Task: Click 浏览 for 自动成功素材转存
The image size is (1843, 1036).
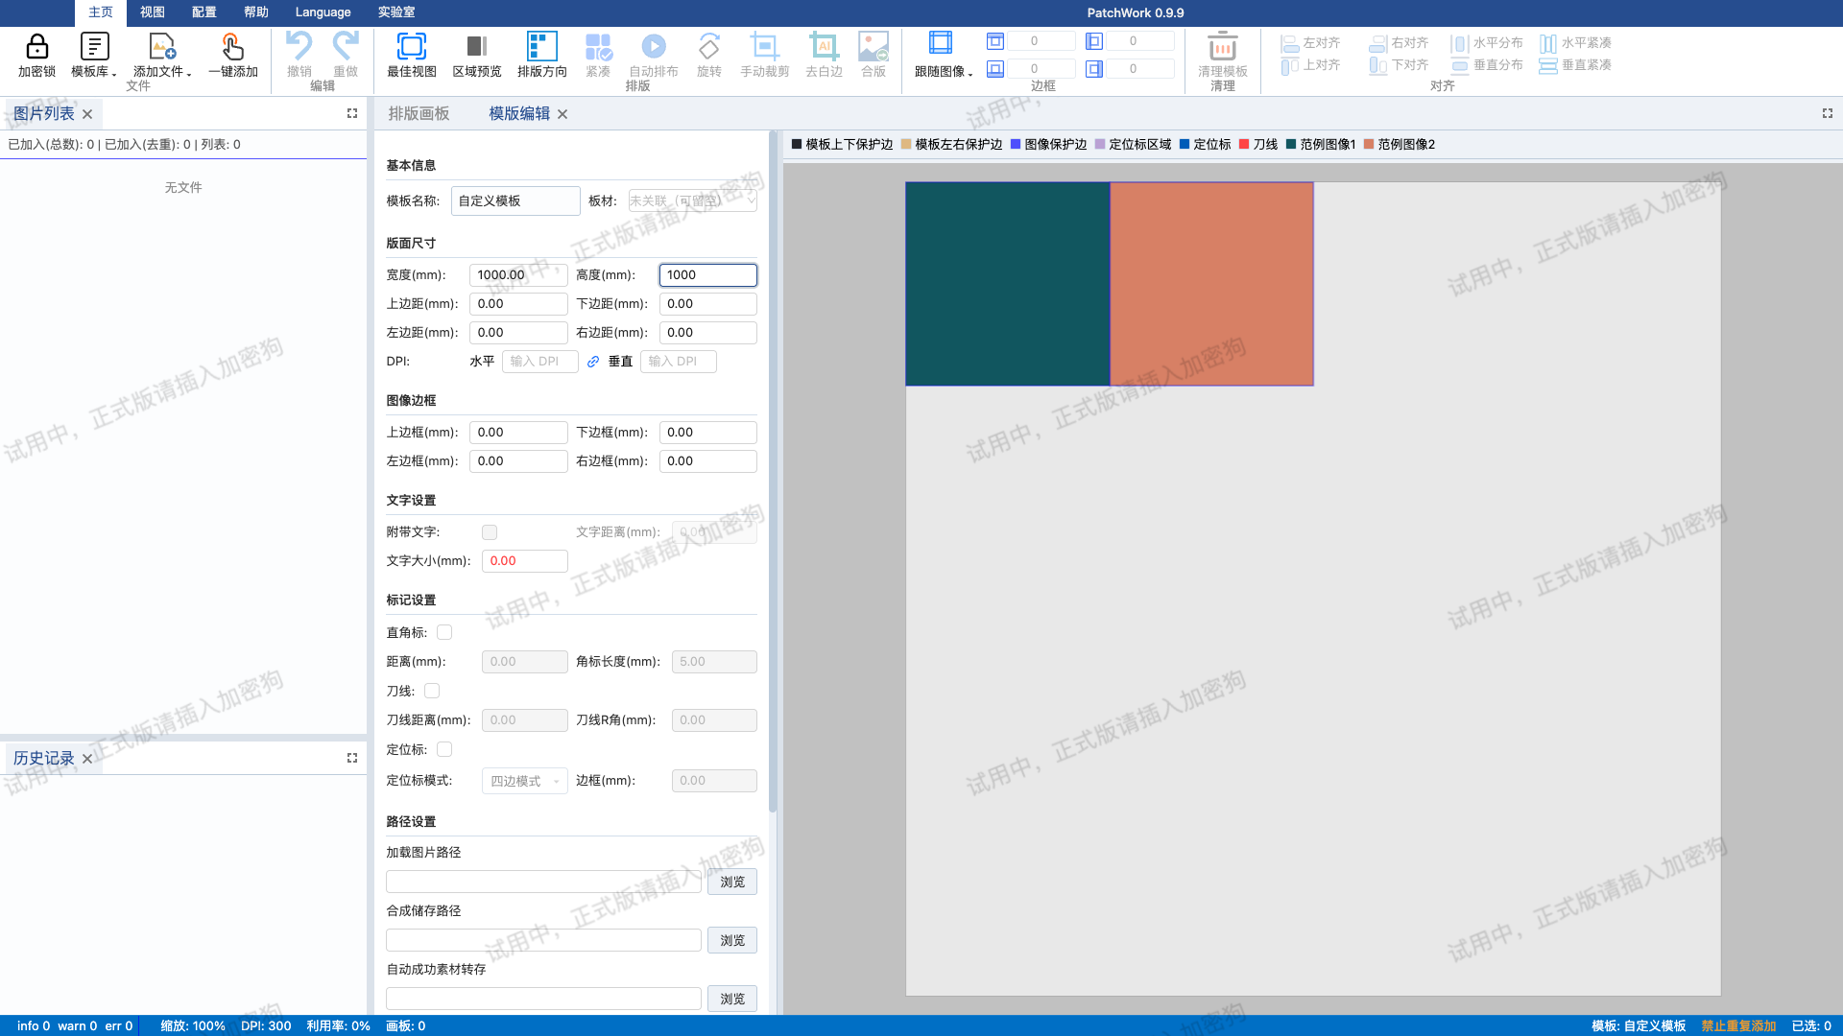Action: coord(732,999)
